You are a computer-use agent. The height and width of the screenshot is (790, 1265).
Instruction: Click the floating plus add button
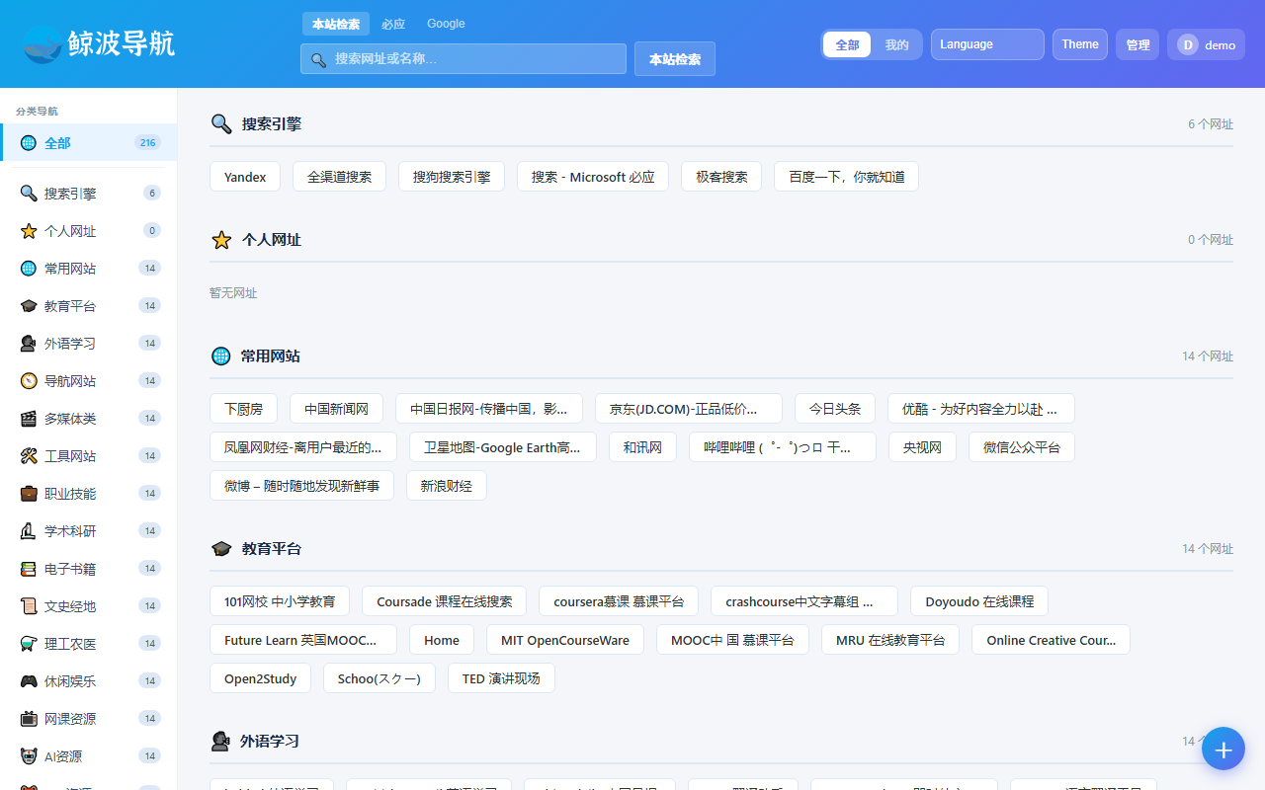coord(1223,750)
